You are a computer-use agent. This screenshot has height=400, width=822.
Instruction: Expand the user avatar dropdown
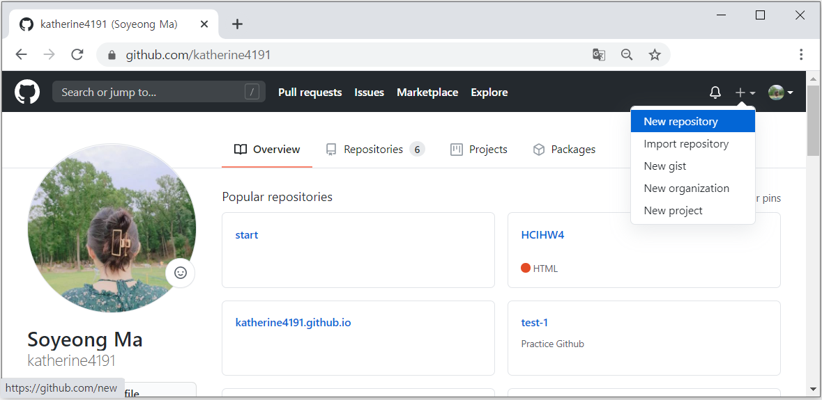pos(780,93)
